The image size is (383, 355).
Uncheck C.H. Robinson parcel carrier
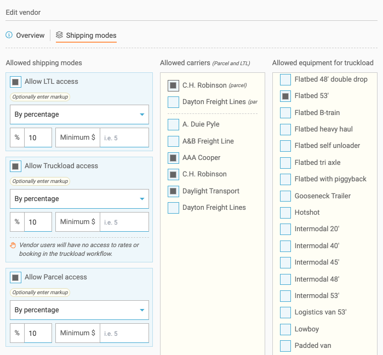tap(173, 85)
